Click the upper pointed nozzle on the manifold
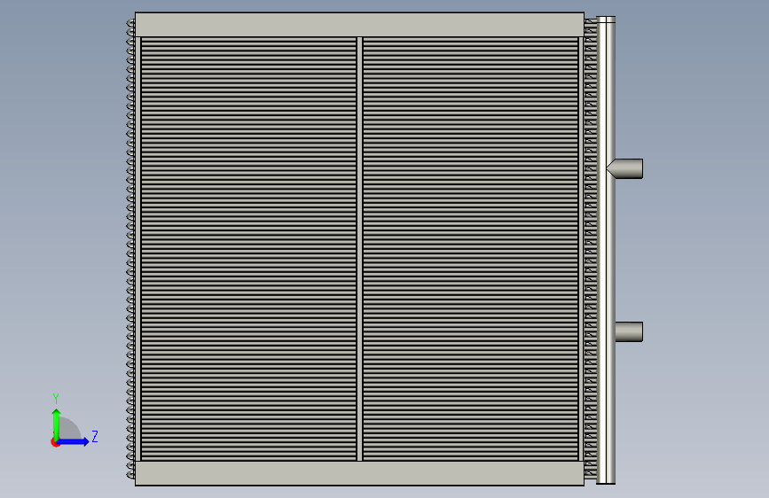Image resolution: width=769 pixels, height=498 pixels. pos(624,168)
